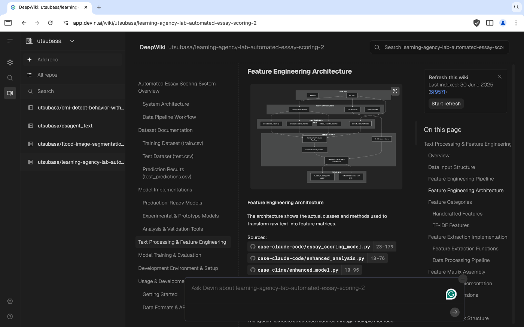524x327 pixels.
Task: Click Add repo
Action: pyautogui.click(x=73, y=60)
